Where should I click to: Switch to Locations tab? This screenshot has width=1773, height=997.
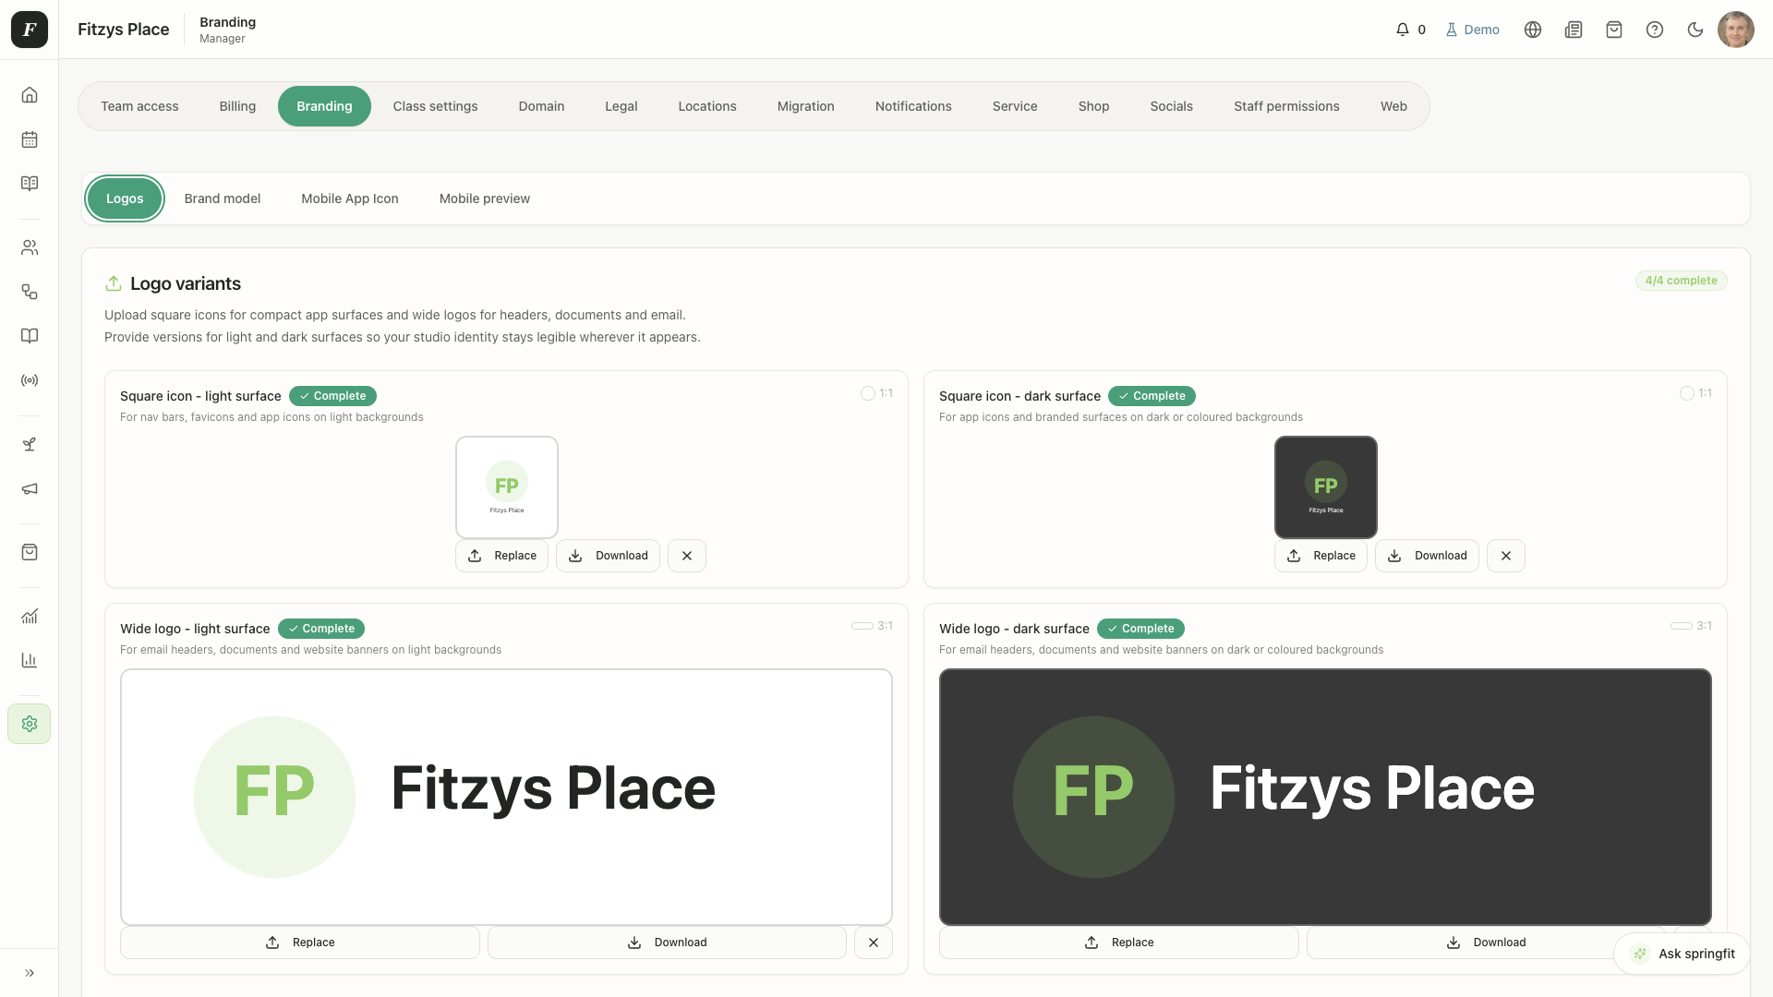coord(707,106)
